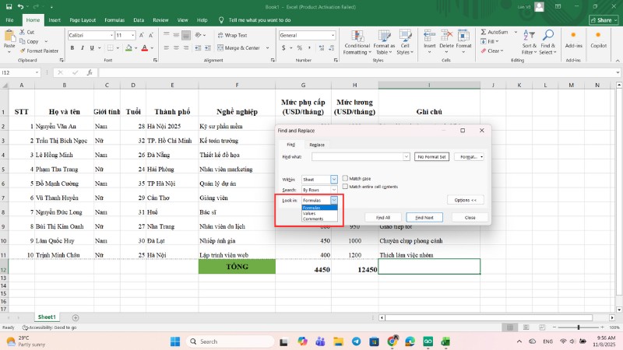Open the Sort & Filter tool
This screenshot has height=350, width=623.
(529, 40)
